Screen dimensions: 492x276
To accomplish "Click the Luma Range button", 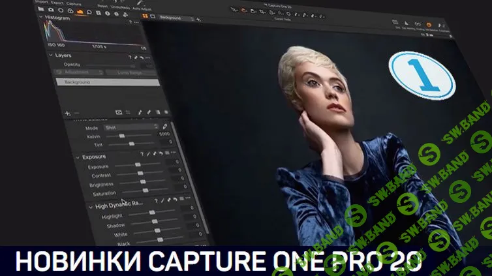I will pyautogui.click(x=131, y=73).
